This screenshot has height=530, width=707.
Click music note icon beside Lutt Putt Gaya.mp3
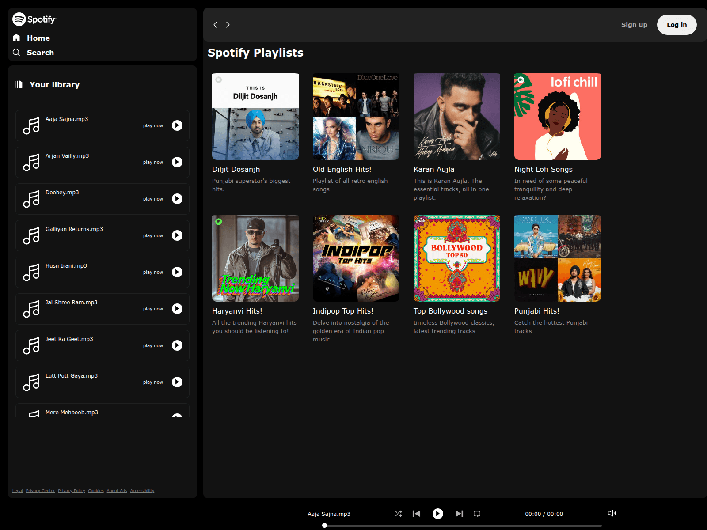[31, 382]
